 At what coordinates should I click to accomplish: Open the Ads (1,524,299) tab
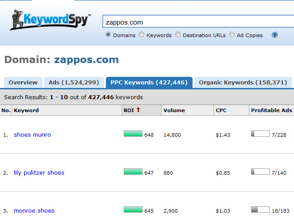pyautogui.click(x=74, y=83)
